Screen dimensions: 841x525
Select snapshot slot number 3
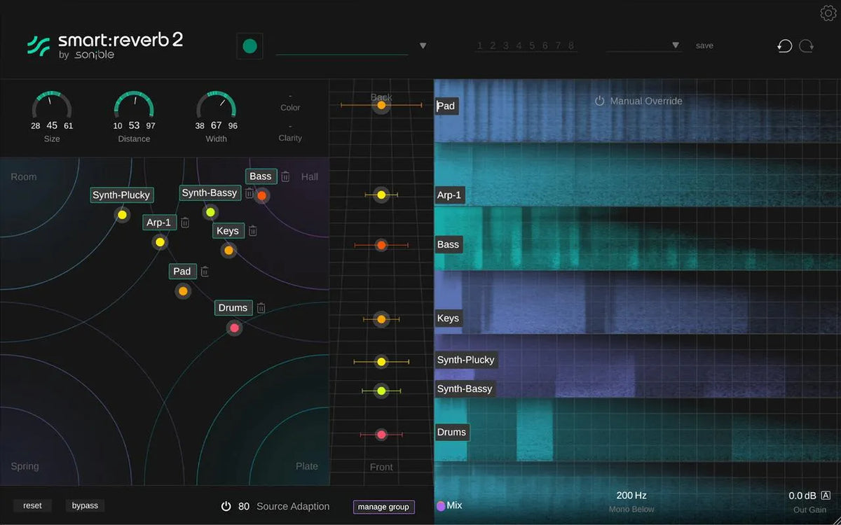(x=506, y=45)
